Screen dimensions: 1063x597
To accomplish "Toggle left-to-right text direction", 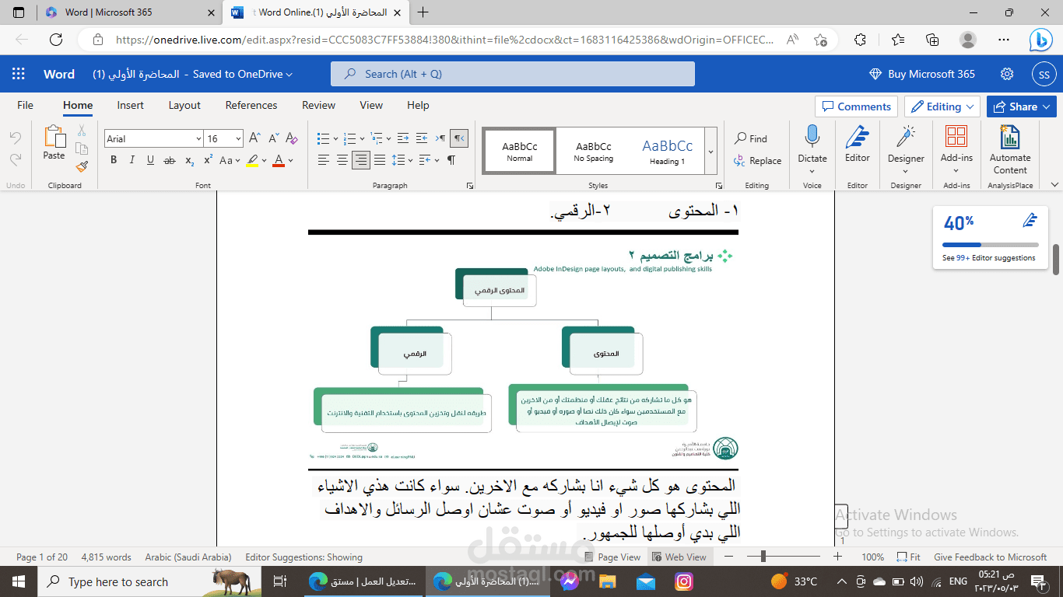I will point(440,138).
